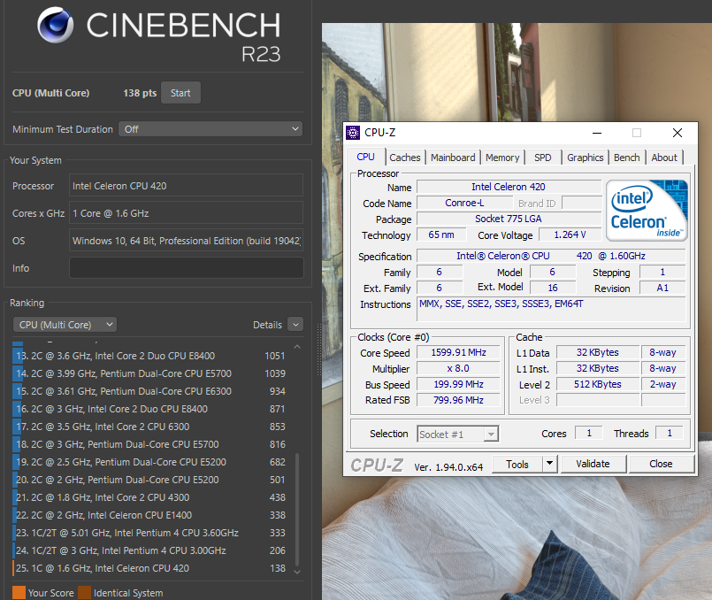Screen dimensions: 712x600
Task: Click the Technology value 65 nm
Action: (x=441, y=235)
